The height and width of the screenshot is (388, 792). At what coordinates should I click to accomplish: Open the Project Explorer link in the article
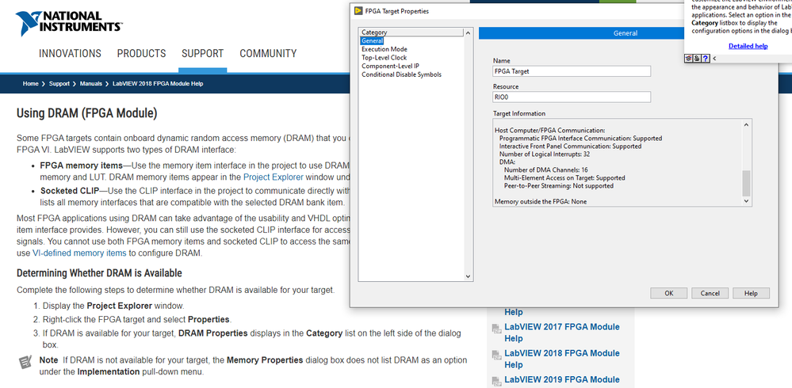click(x=274, y=177)
